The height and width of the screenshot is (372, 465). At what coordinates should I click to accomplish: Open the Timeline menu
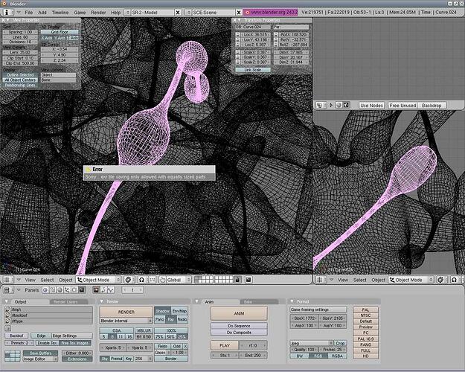(60, 13)
